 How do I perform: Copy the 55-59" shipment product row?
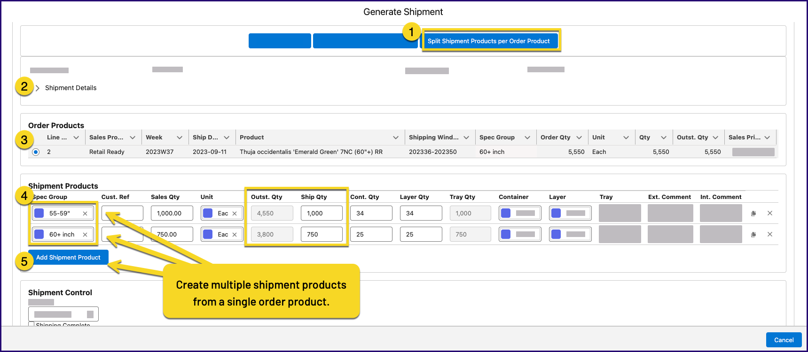[753, 214]
